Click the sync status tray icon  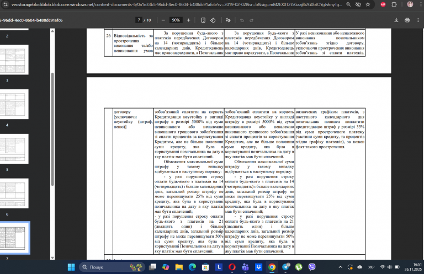(350, 267)
